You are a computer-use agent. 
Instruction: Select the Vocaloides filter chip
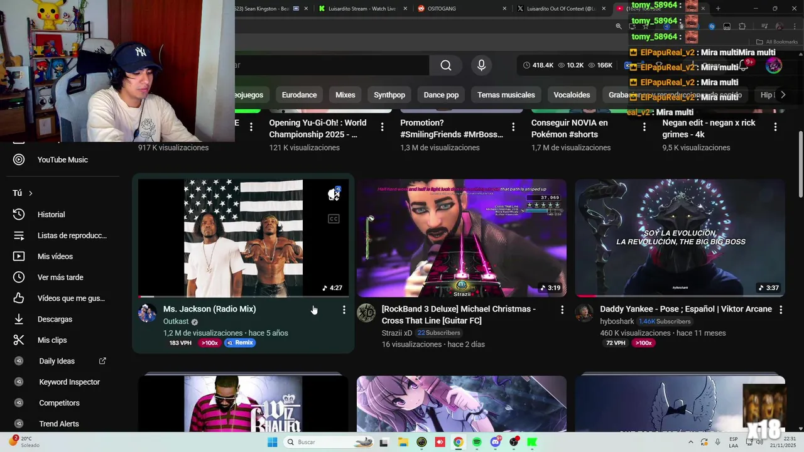572,95
